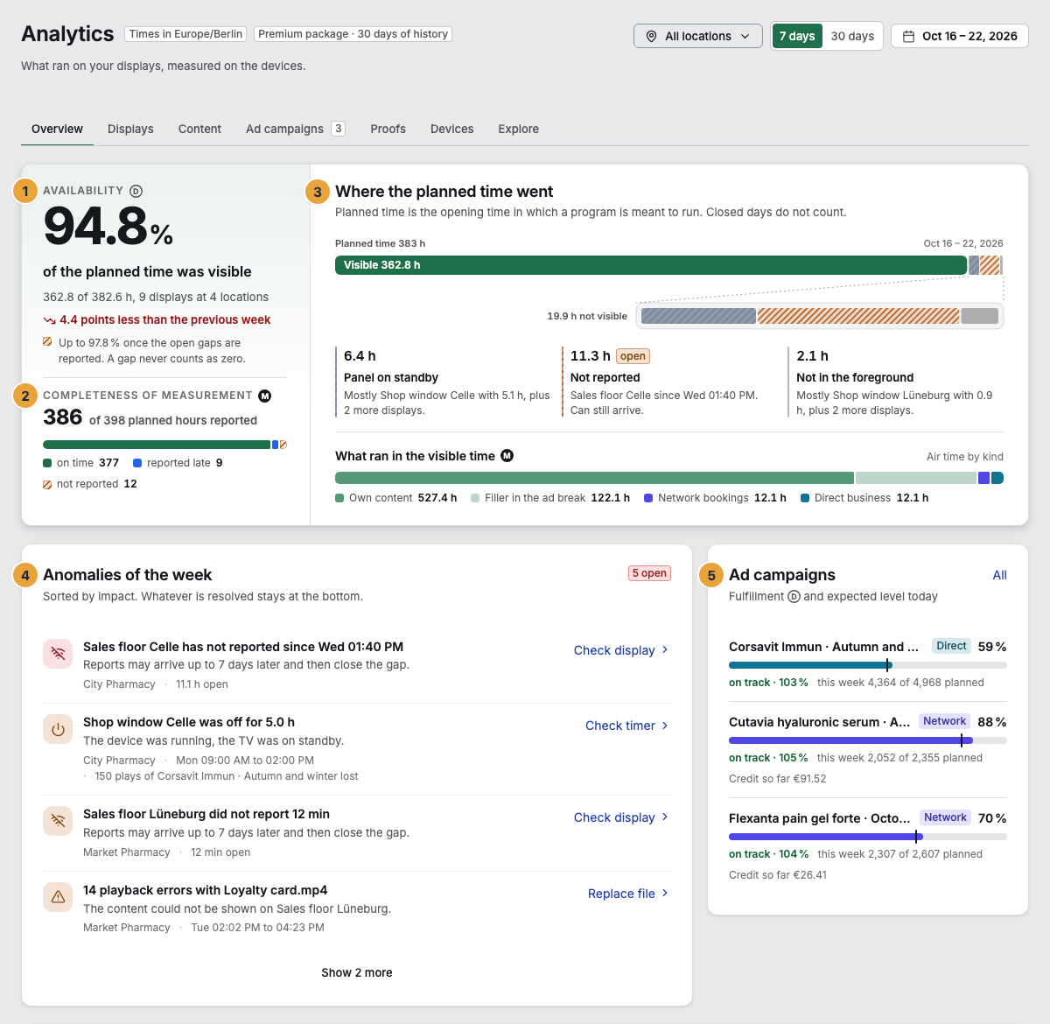The width and height of the screenshot is (1050, 1024).
Task: Click the Replace file link
Action: (628, 894)
